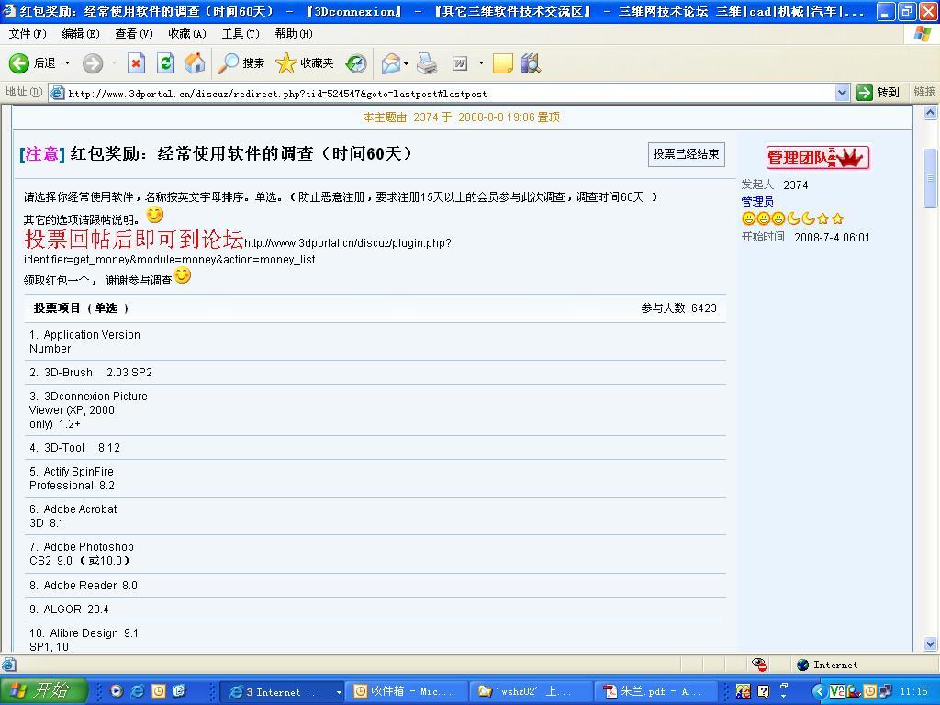Click the 管理员 role link
940x705 pixels.
tap(757, 201)
